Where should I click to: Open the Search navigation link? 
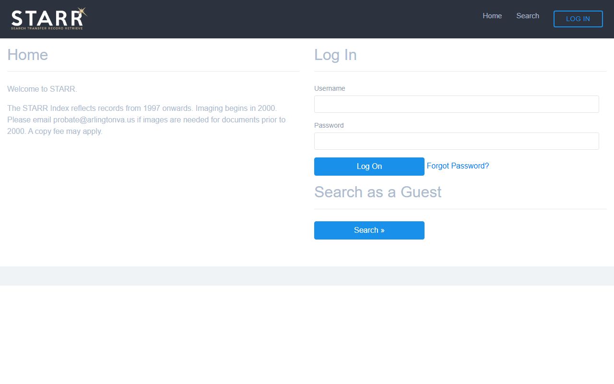pyautogui.click(x=528, y=16)
